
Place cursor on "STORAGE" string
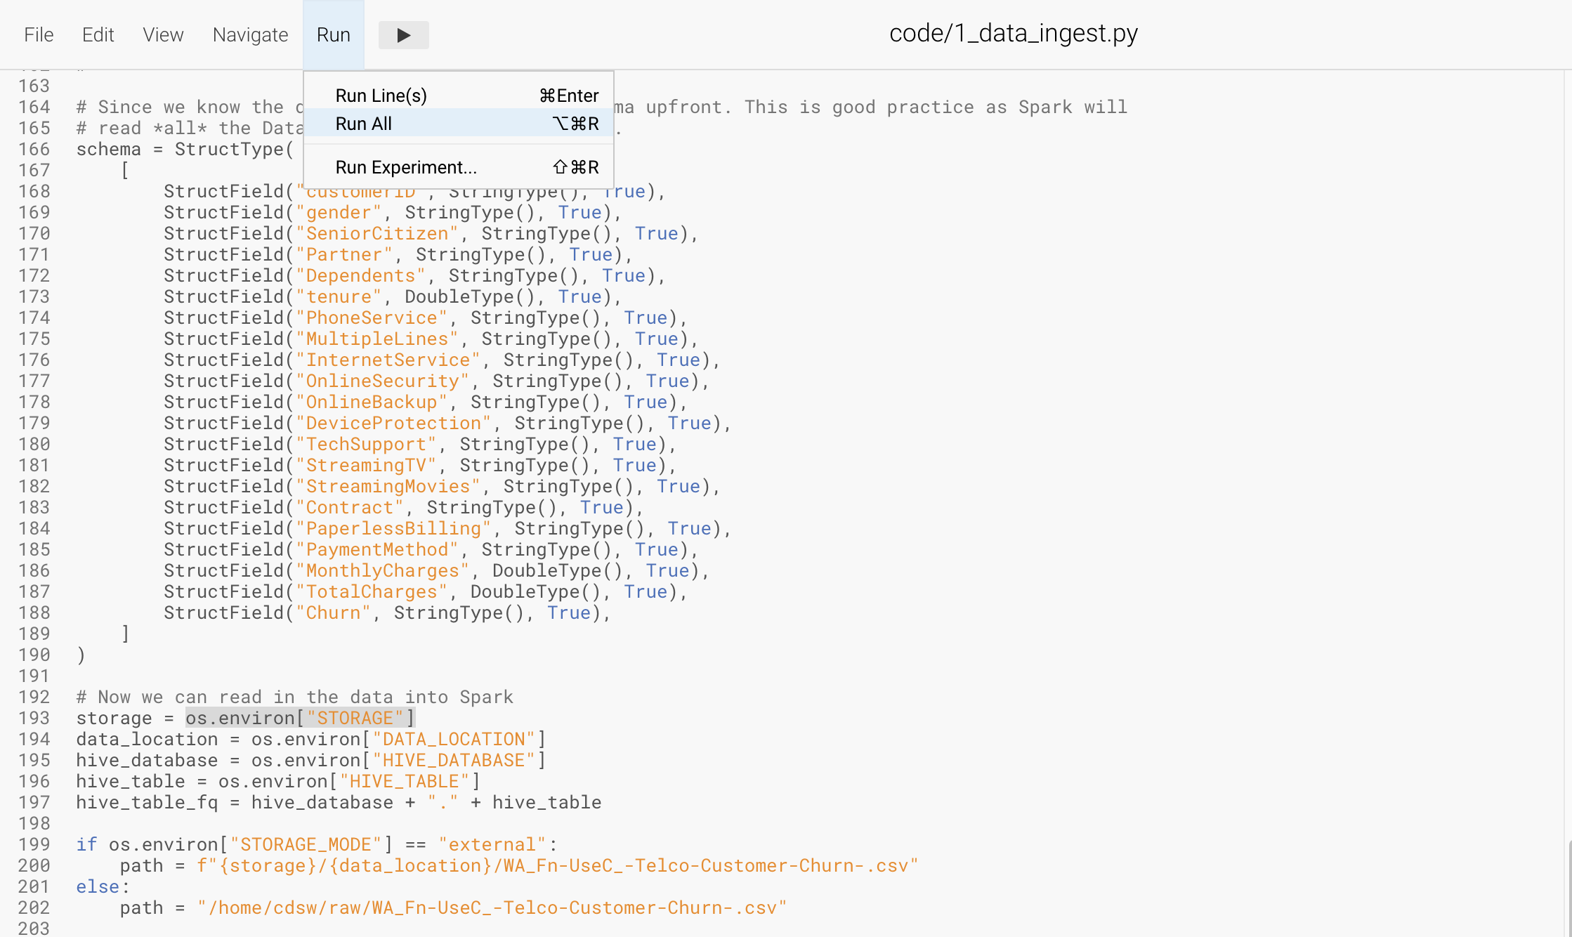tap(355, 718)
